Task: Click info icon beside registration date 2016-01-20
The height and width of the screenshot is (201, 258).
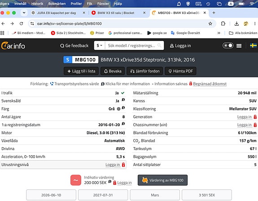Action: click(x=123, y=123)
